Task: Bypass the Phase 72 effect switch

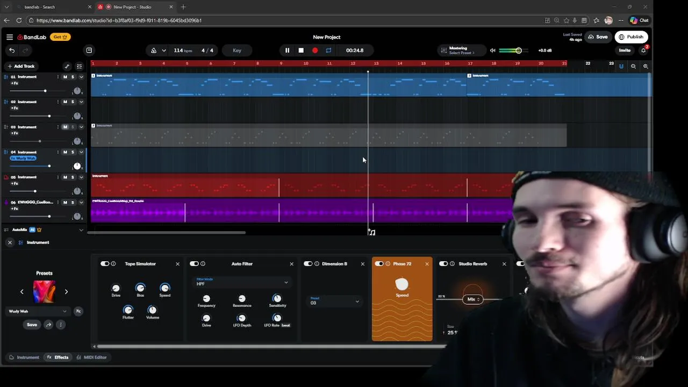Action: 379,264
